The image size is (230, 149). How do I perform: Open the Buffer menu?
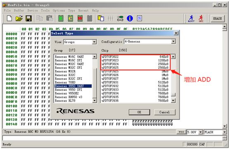(19, 10)
